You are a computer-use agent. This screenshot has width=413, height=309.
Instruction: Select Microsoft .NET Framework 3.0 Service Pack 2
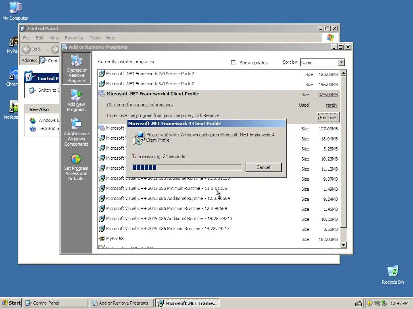coord(219,84)
